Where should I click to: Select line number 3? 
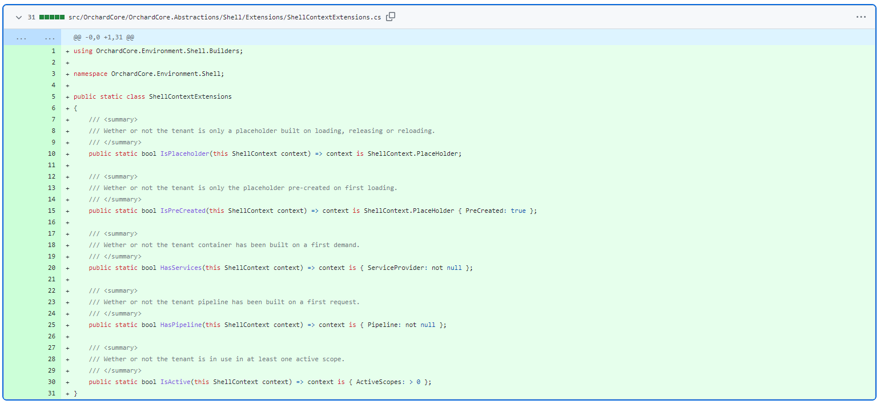tap(53, 74)
